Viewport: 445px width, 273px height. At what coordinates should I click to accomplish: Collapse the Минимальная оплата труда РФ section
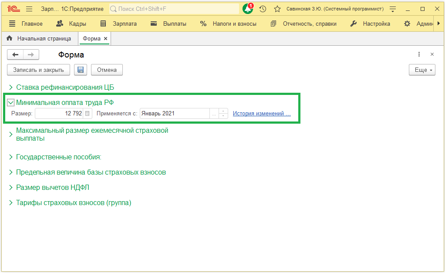(x=11, y=103)
